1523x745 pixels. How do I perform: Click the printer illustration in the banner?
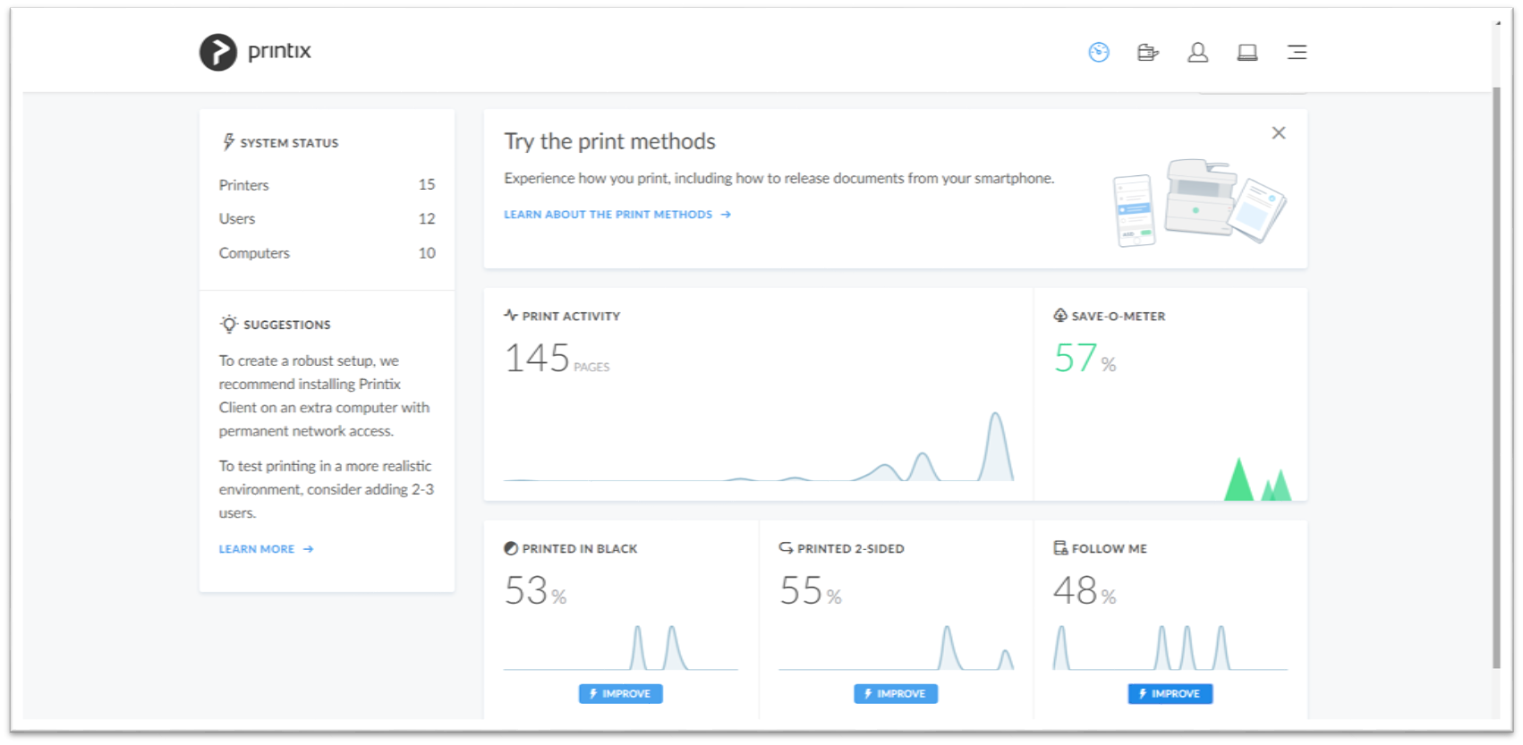point(1200,201)
